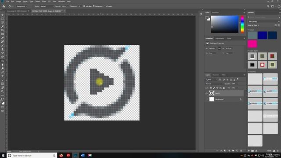The height and width of the screenshot is (158, 281).
Task: Select the Magic Wand tool
Action: pyautogui.click(x=3, y=26)
